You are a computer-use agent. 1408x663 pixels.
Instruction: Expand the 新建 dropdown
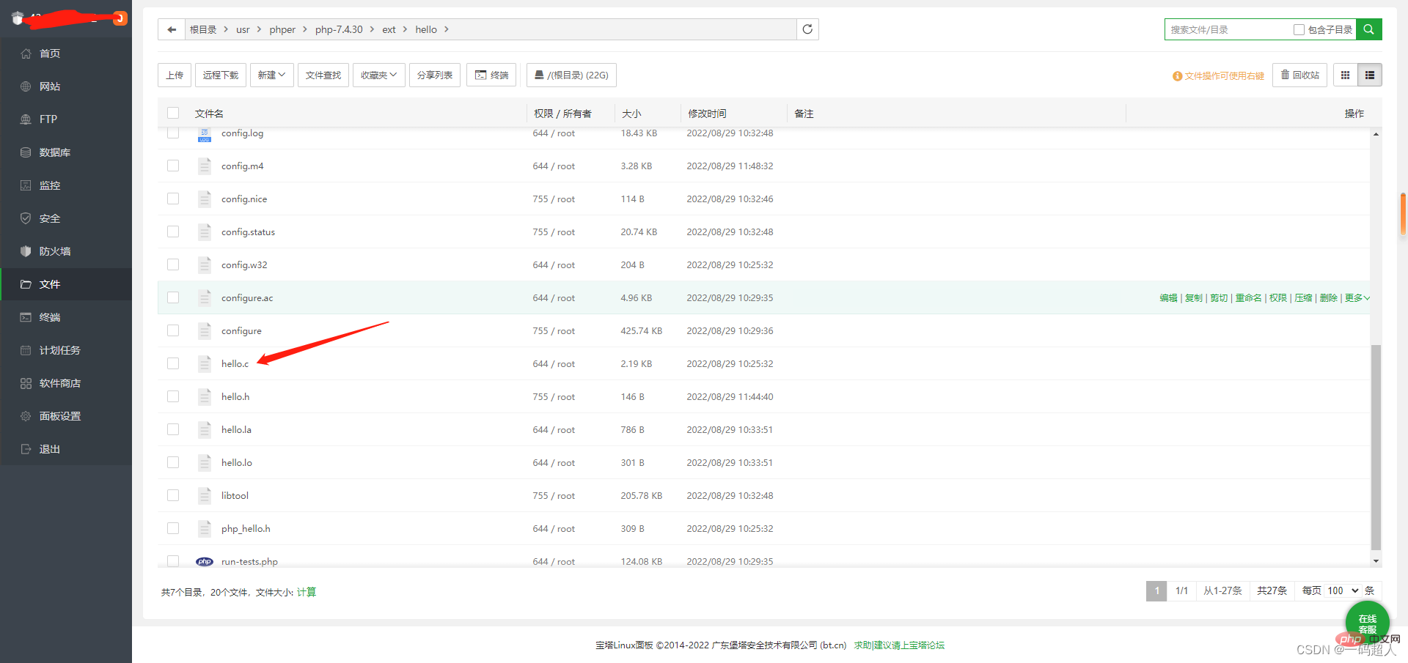click(x=271, y=75)
